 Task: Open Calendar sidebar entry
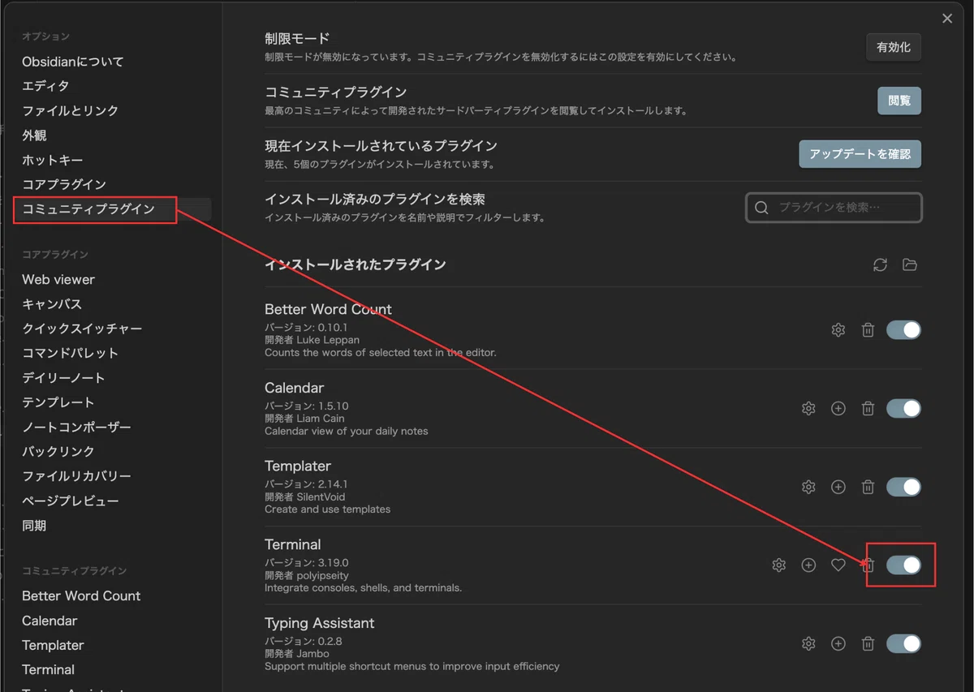click(x=50, y=621)
